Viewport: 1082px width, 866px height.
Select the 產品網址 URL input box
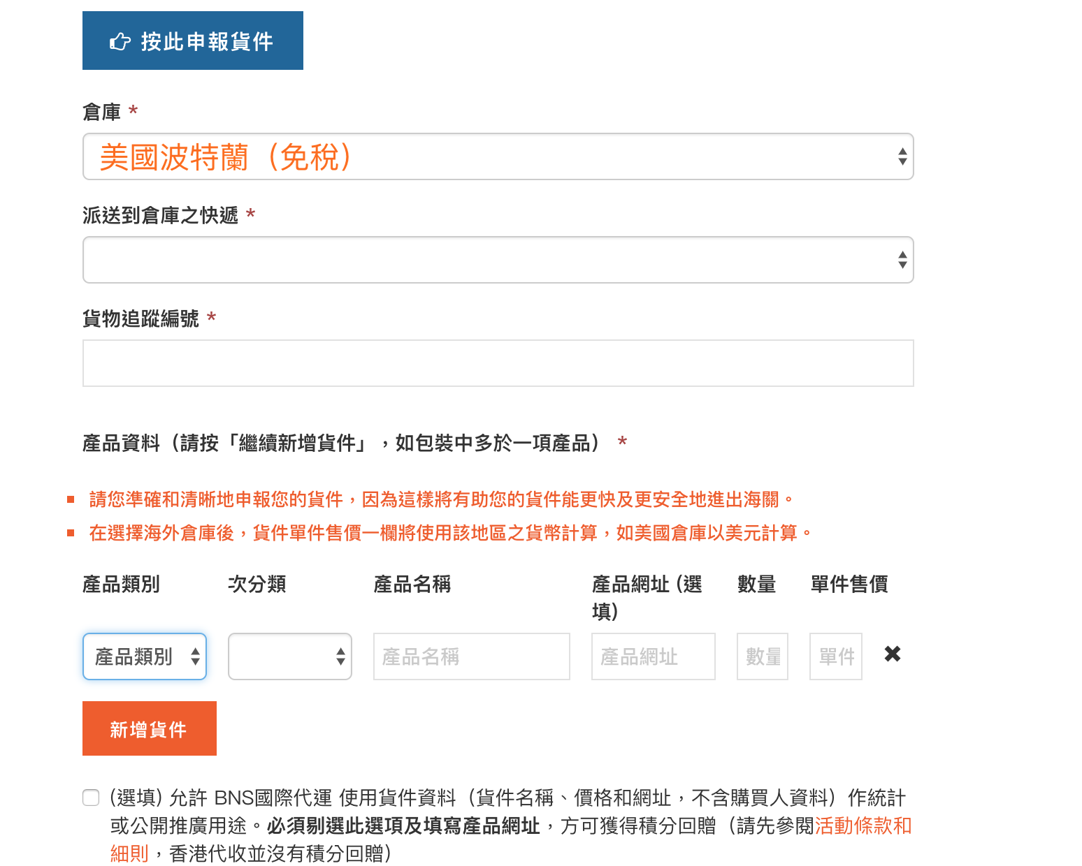coord(653,656)
